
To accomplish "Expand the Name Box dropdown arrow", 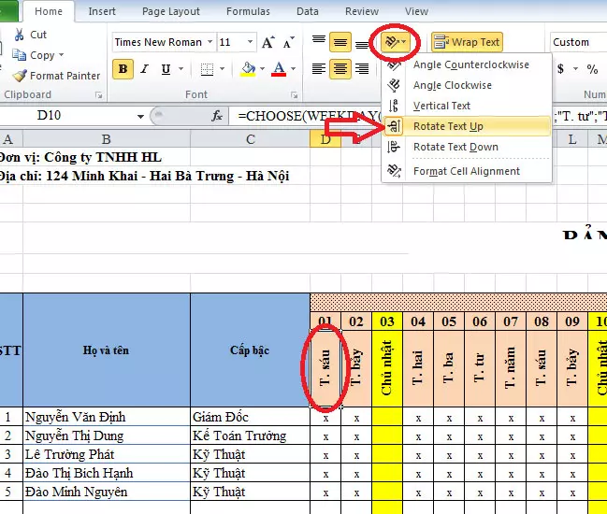I will point(140,116).
